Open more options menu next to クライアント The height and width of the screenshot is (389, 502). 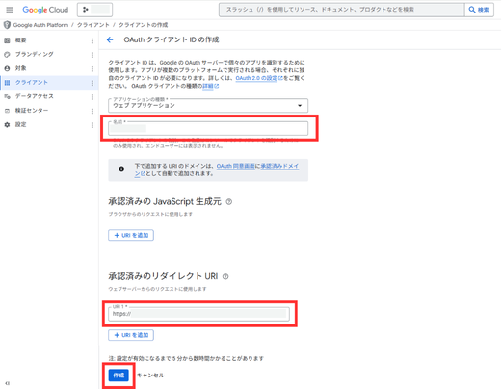tap(92, 83)
